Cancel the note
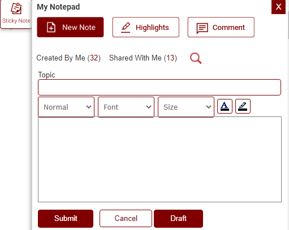The width and height of the screenshot is (289, 230). (x=126, y=219)
